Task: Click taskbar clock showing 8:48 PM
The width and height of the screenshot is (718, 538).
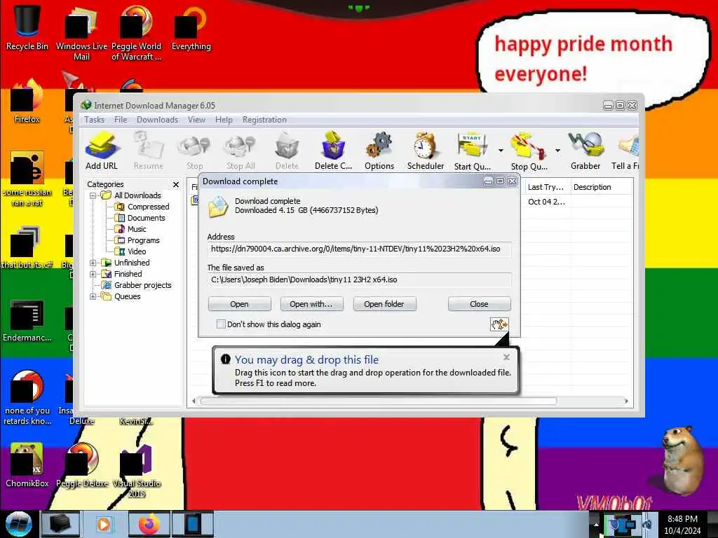Action: (x=682, y=524)
